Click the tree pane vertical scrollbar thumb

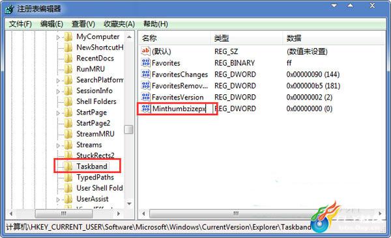pyautogui.click(x=129, y=129)
